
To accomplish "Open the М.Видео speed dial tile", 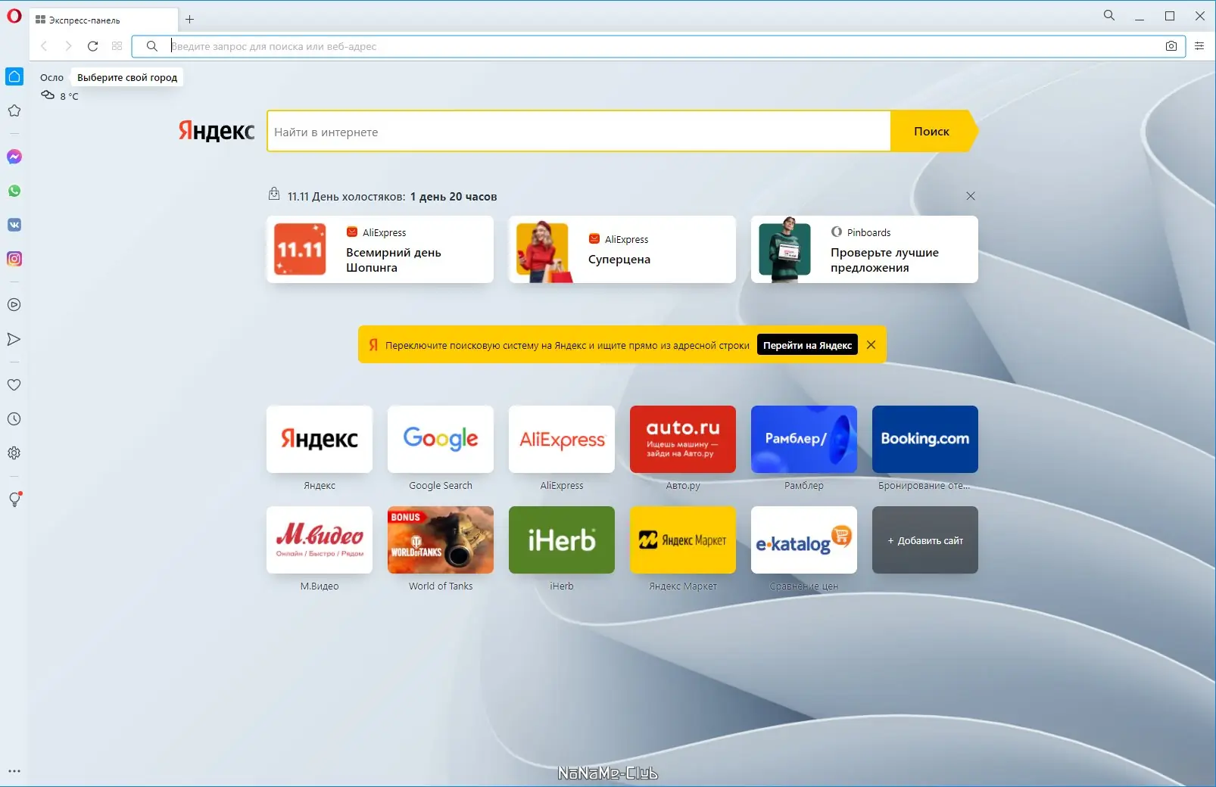I will (320, 540).
